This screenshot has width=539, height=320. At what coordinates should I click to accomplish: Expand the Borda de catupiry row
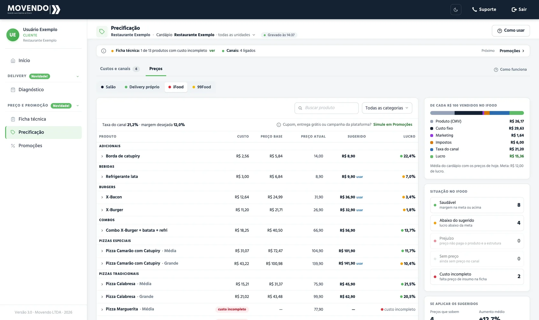click(102, 156)
